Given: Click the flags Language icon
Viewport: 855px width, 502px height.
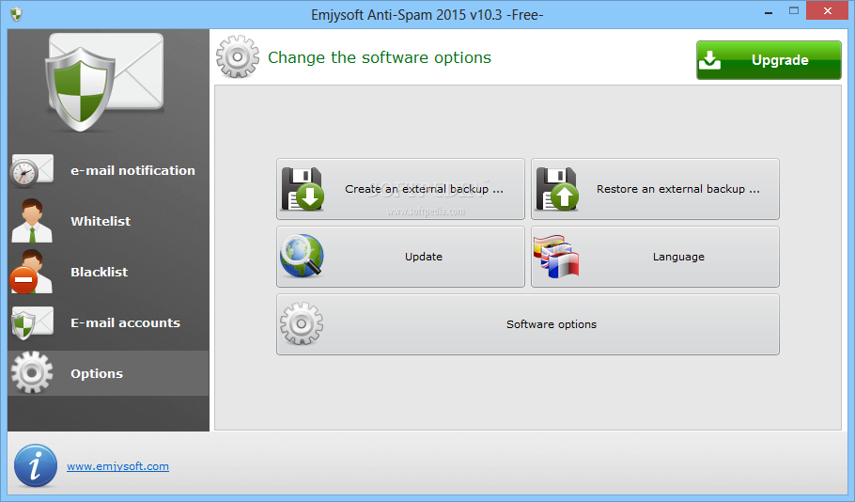Looking at the screenshot, I should point(556,257).
